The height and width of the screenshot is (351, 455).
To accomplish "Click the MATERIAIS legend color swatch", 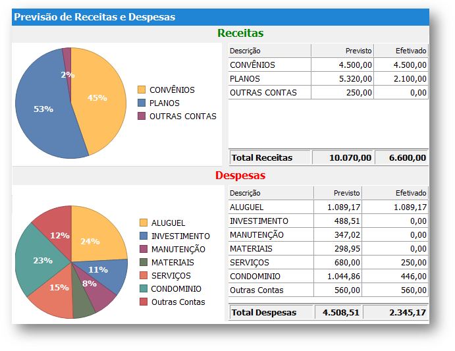I will coord(143,263).
